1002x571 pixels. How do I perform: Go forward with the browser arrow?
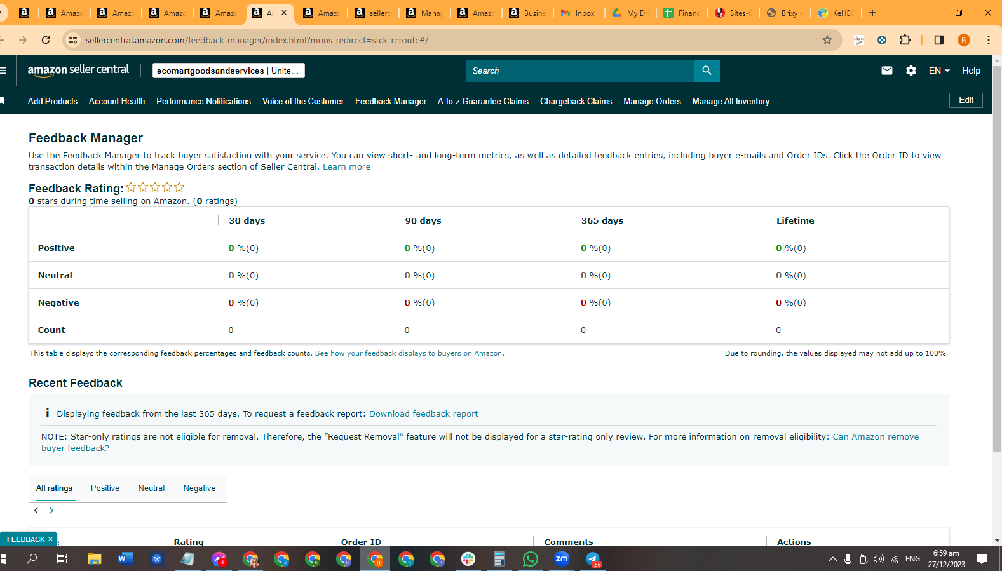pyautogui.click(x=23, y=40)
